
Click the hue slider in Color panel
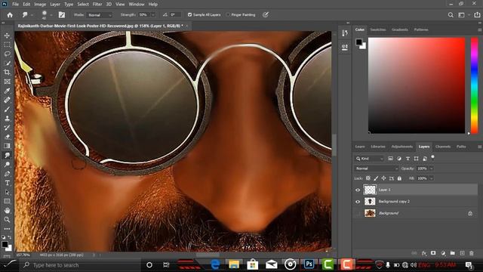475,85
